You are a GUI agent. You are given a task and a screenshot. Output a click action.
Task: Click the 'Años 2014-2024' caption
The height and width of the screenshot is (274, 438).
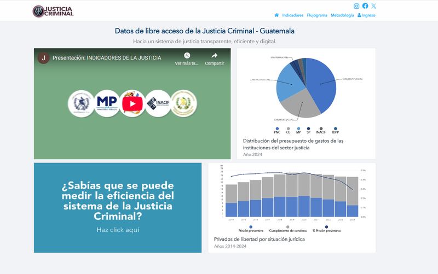230,246
